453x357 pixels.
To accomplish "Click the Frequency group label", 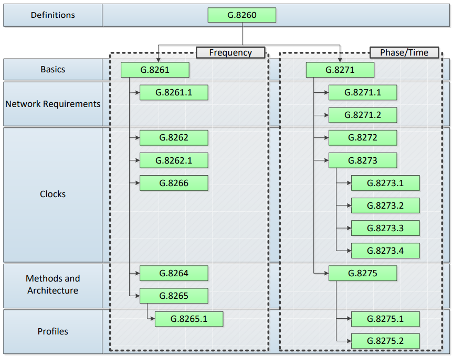I will [x=230, y=52].
